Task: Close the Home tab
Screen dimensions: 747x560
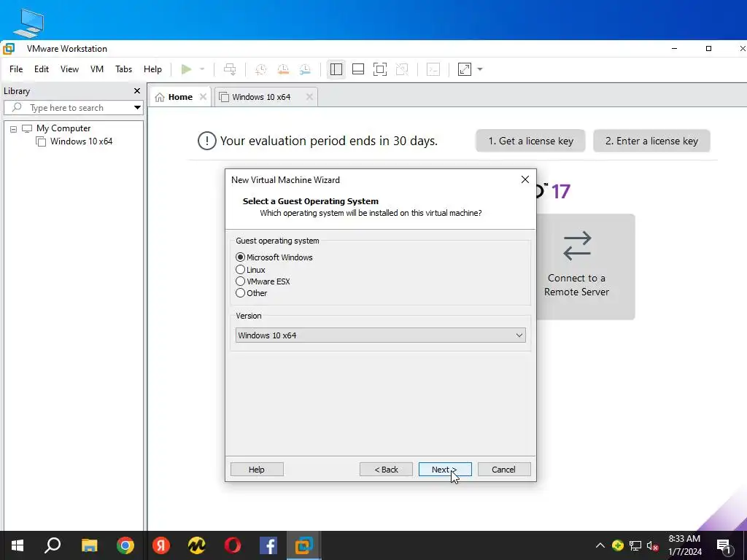Action: (203, 97)
